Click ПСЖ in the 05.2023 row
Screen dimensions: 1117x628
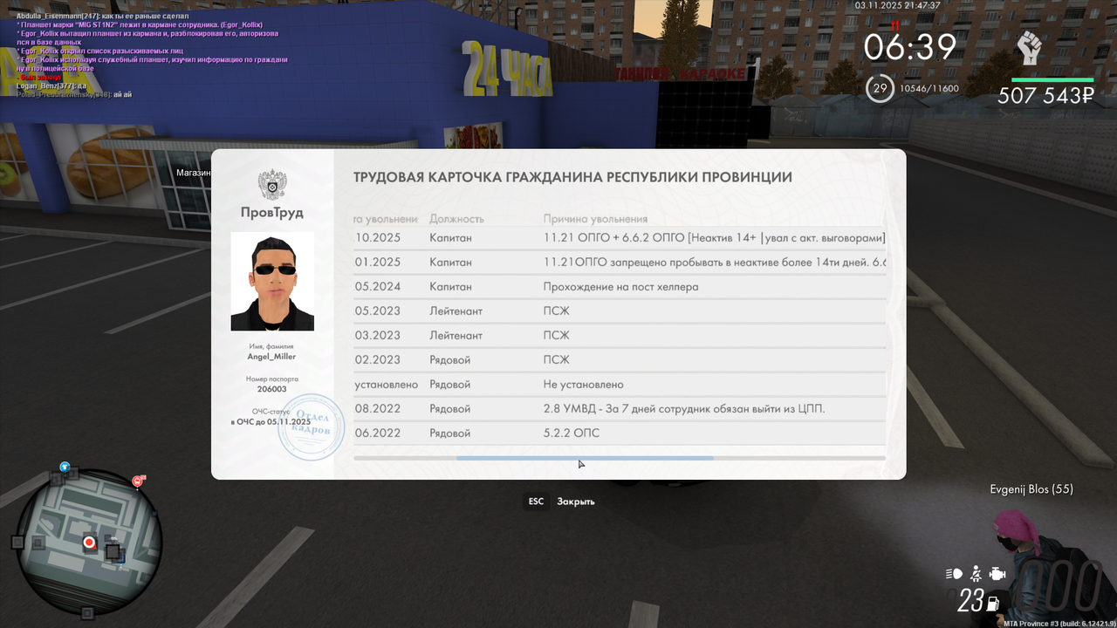(x=556, y=311)
